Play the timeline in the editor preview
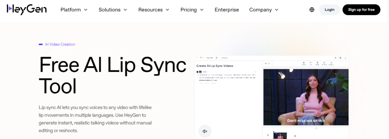This screenshot has height=139, width=389. 268,135
